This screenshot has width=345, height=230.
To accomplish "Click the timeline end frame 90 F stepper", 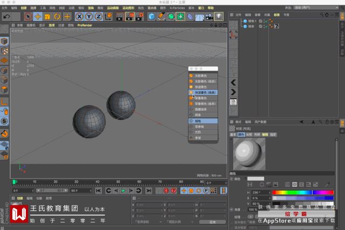I will (91, 191).
